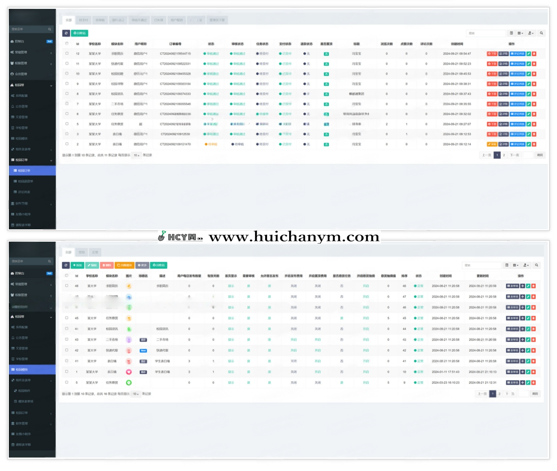The width and height of the screenshot is (557, 471).
Task: Switch to the 待支付 tab
Action: coord(84,20)
